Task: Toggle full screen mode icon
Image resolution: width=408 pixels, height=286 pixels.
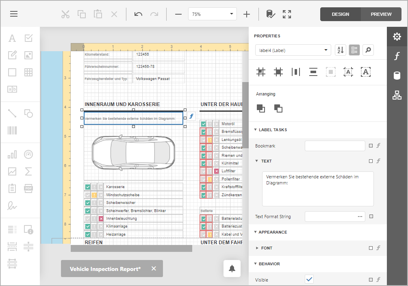Action: coord(287,14)
